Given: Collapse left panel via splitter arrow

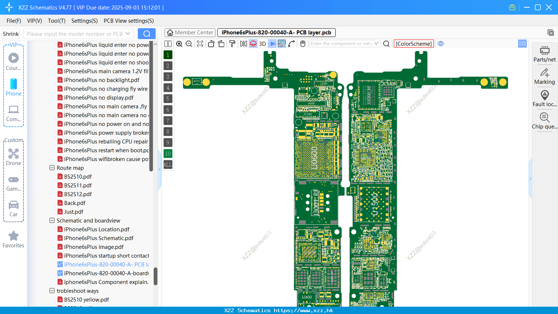Looking at the screenshot, I should pyautogui.click(x=159, y=169).
